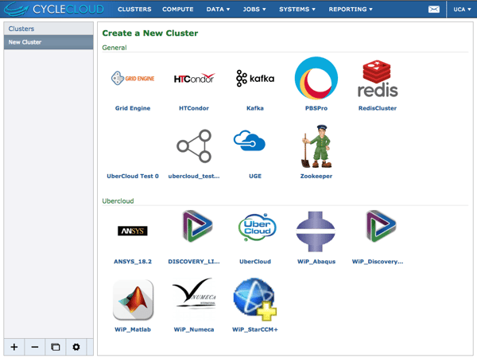Choose the HTCondor cluster logo
Screen dimensions: 477x358
194,78
